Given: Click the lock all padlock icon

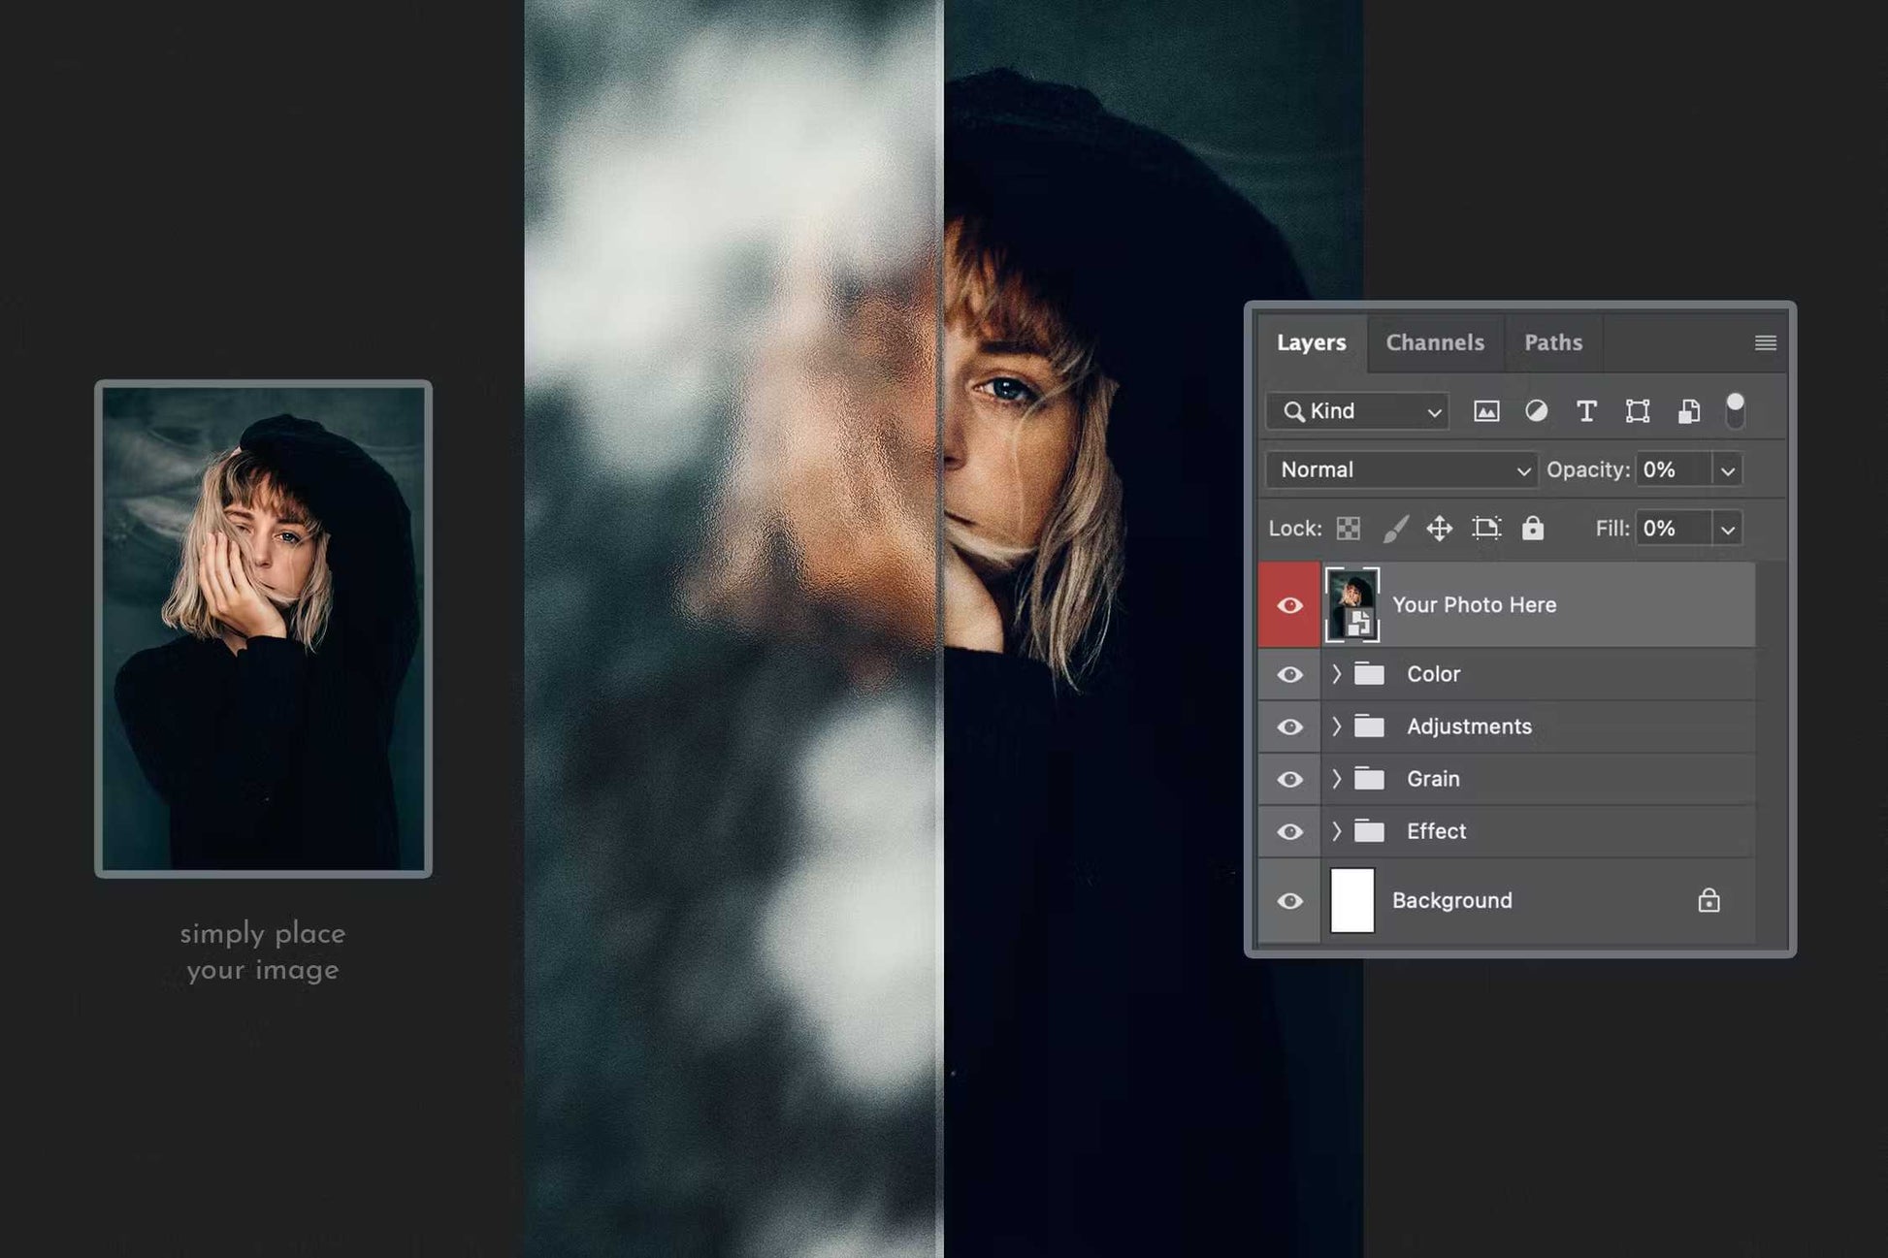Looking at the screenshot, I should (x=1532, y=529).
